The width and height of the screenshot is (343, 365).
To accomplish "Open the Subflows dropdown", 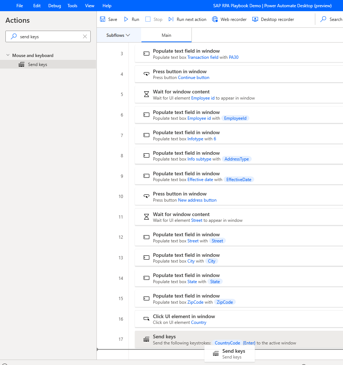I will tap(118, 35).
